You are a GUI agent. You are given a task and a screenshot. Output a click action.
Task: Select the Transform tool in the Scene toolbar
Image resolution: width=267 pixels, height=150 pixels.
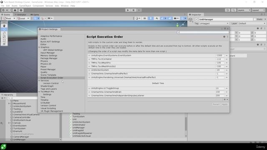[4, 44]
